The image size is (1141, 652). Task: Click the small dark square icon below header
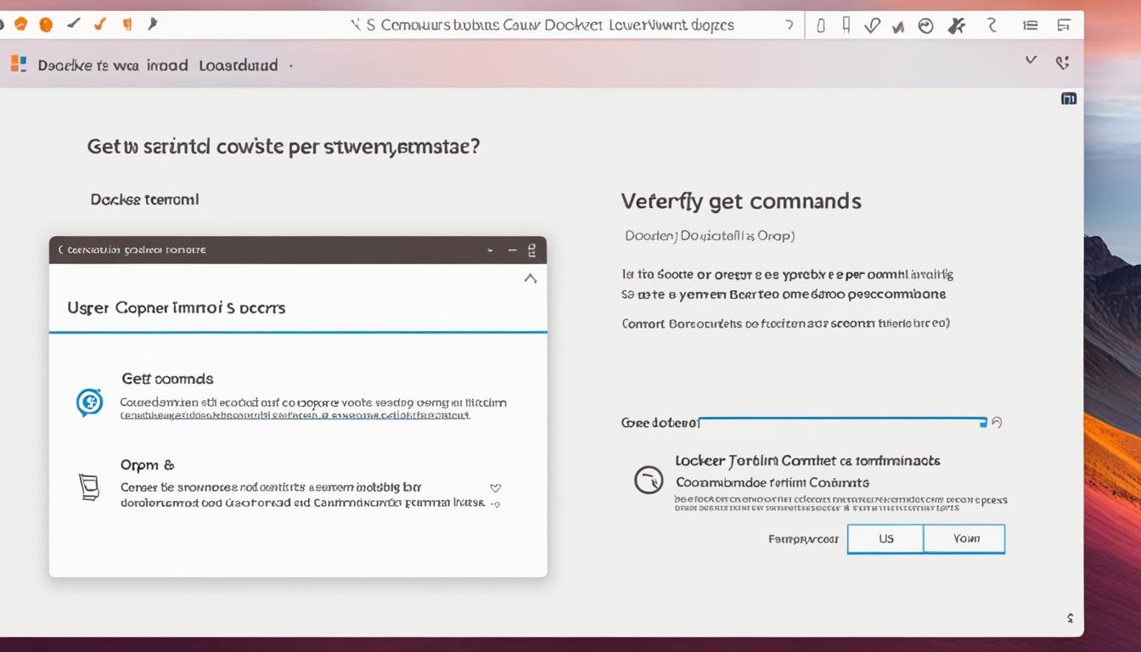[x=1069, y=98]
